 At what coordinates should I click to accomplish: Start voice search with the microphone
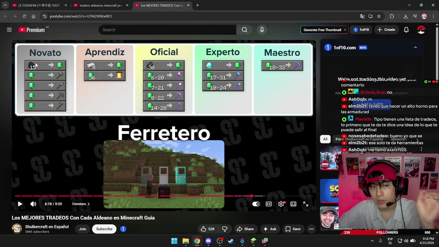pyautogui.click(x=262, y=30)
